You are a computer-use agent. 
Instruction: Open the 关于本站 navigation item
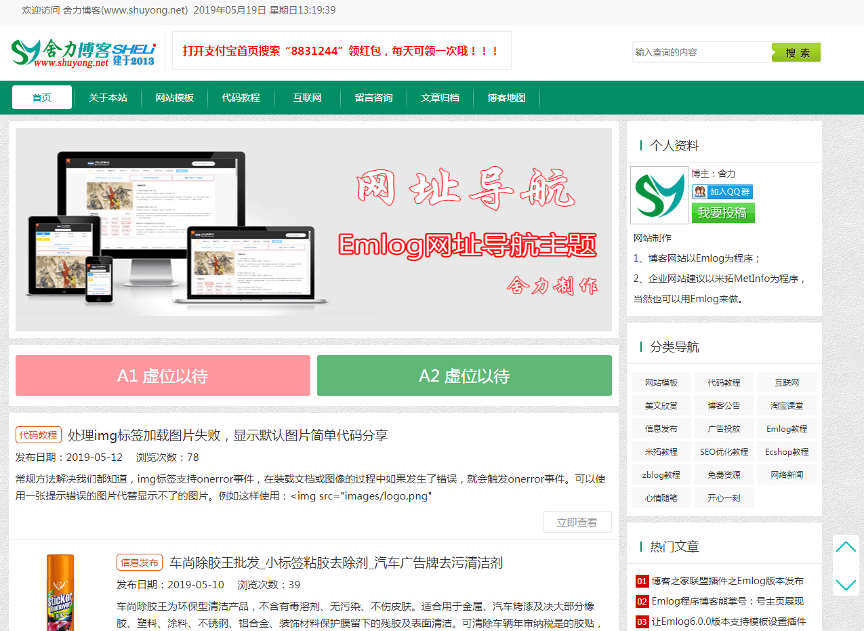108,98
